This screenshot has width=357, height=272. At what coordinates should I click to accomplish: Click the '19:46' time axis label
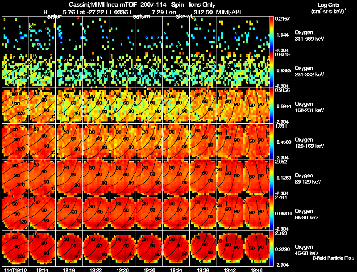[257, 270]
